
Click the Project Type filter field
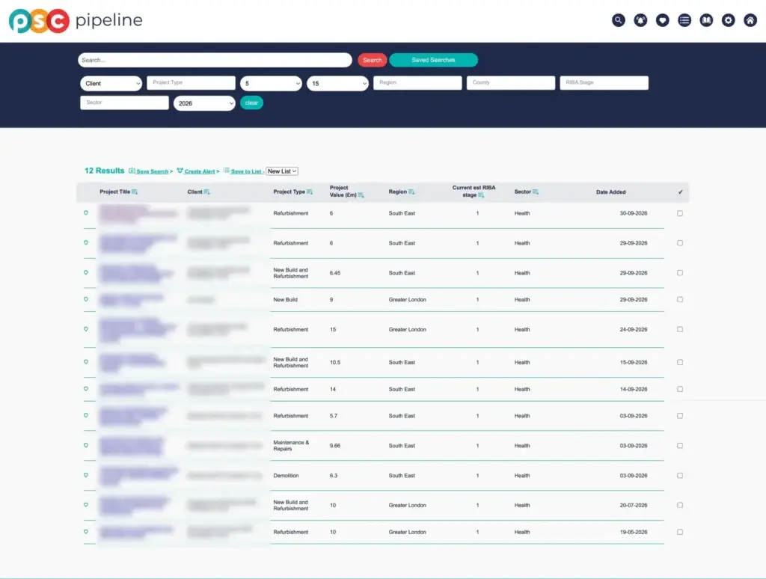click(x=191, y=82)
